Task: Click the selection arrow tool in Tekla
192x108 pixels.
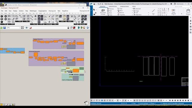Action: [x=94, y=10]
